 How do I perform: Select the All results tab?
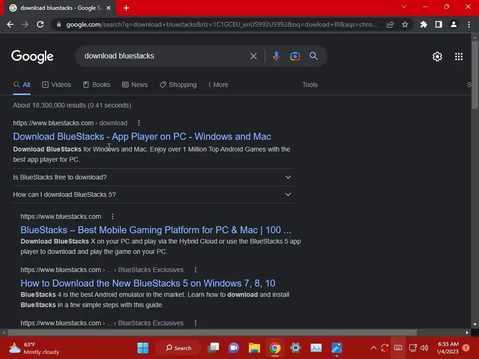(22, 85)
